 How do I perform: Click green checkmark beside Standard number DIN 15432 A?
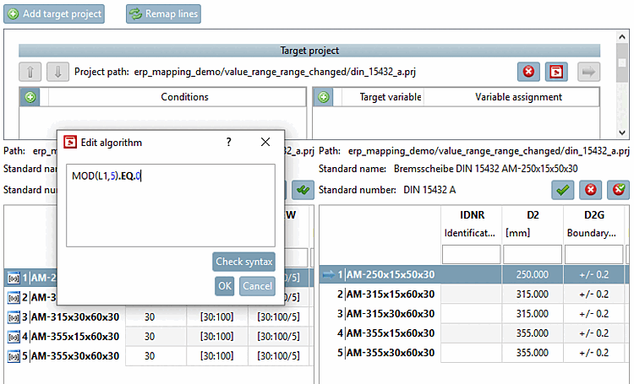click(563, 191)
